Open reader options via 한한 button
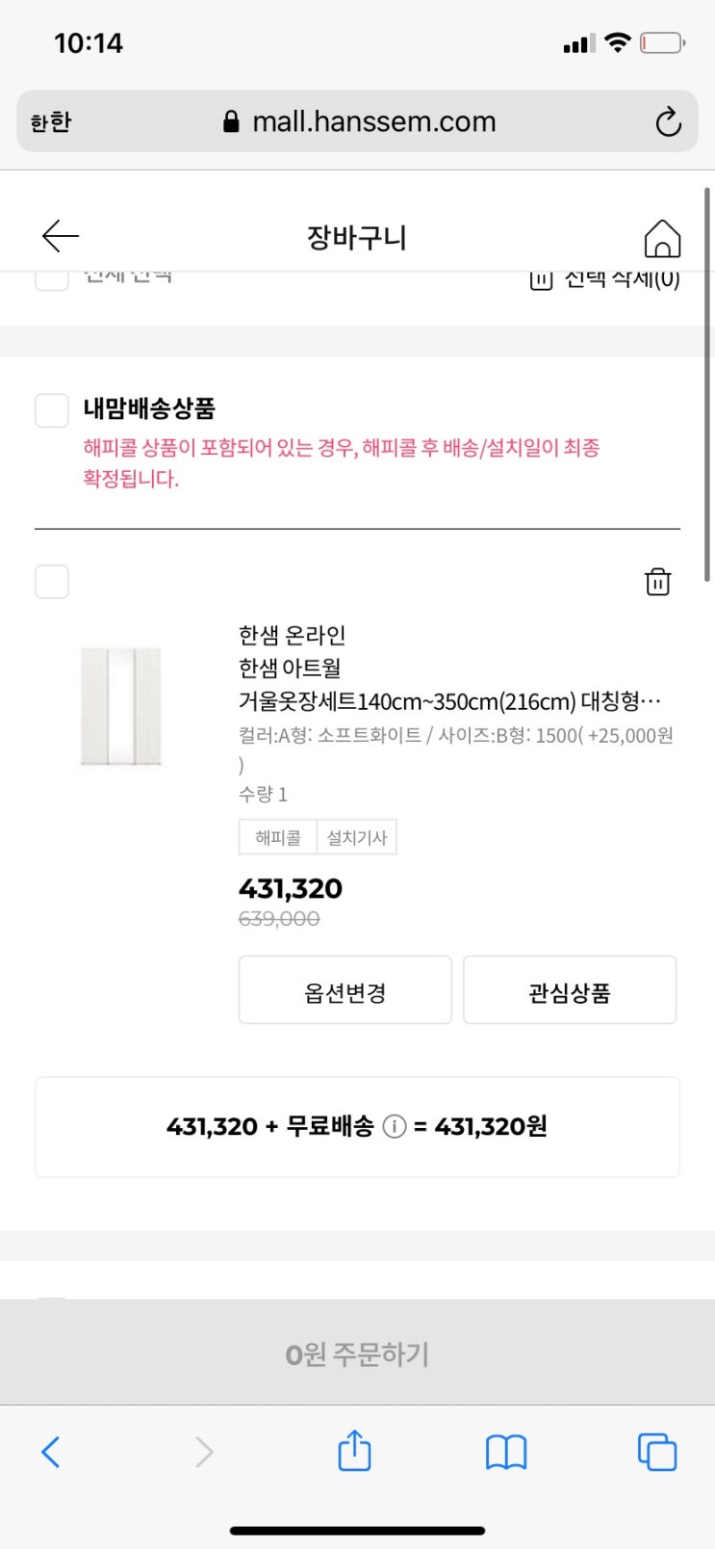Viewport: 715px width, 1549px height. coord(51,122)
